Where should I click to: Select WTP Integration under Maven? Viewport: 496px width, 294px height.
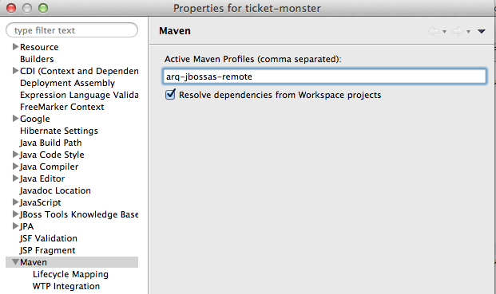tap(66, 286)
